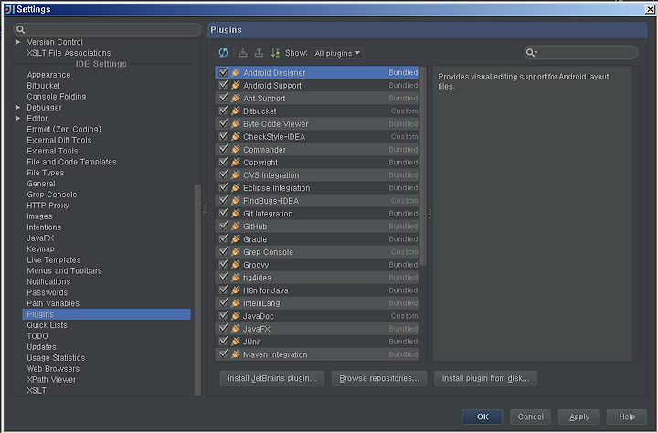Uncheck the I18n for Java checkbox
This screenshot has width=658, height=433.
tap(224, 290)
